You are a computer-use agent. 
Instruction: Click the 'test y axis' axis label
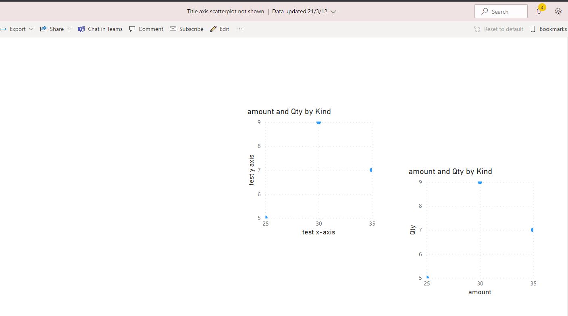[x=252, y=170]
